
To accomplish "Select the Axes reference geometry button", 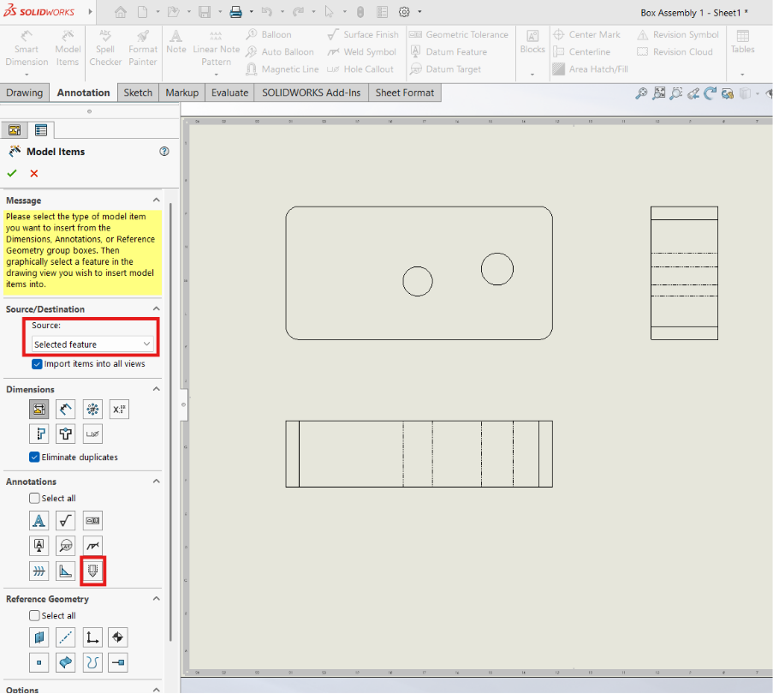I will pyautogui.click(x=66, y=637).
